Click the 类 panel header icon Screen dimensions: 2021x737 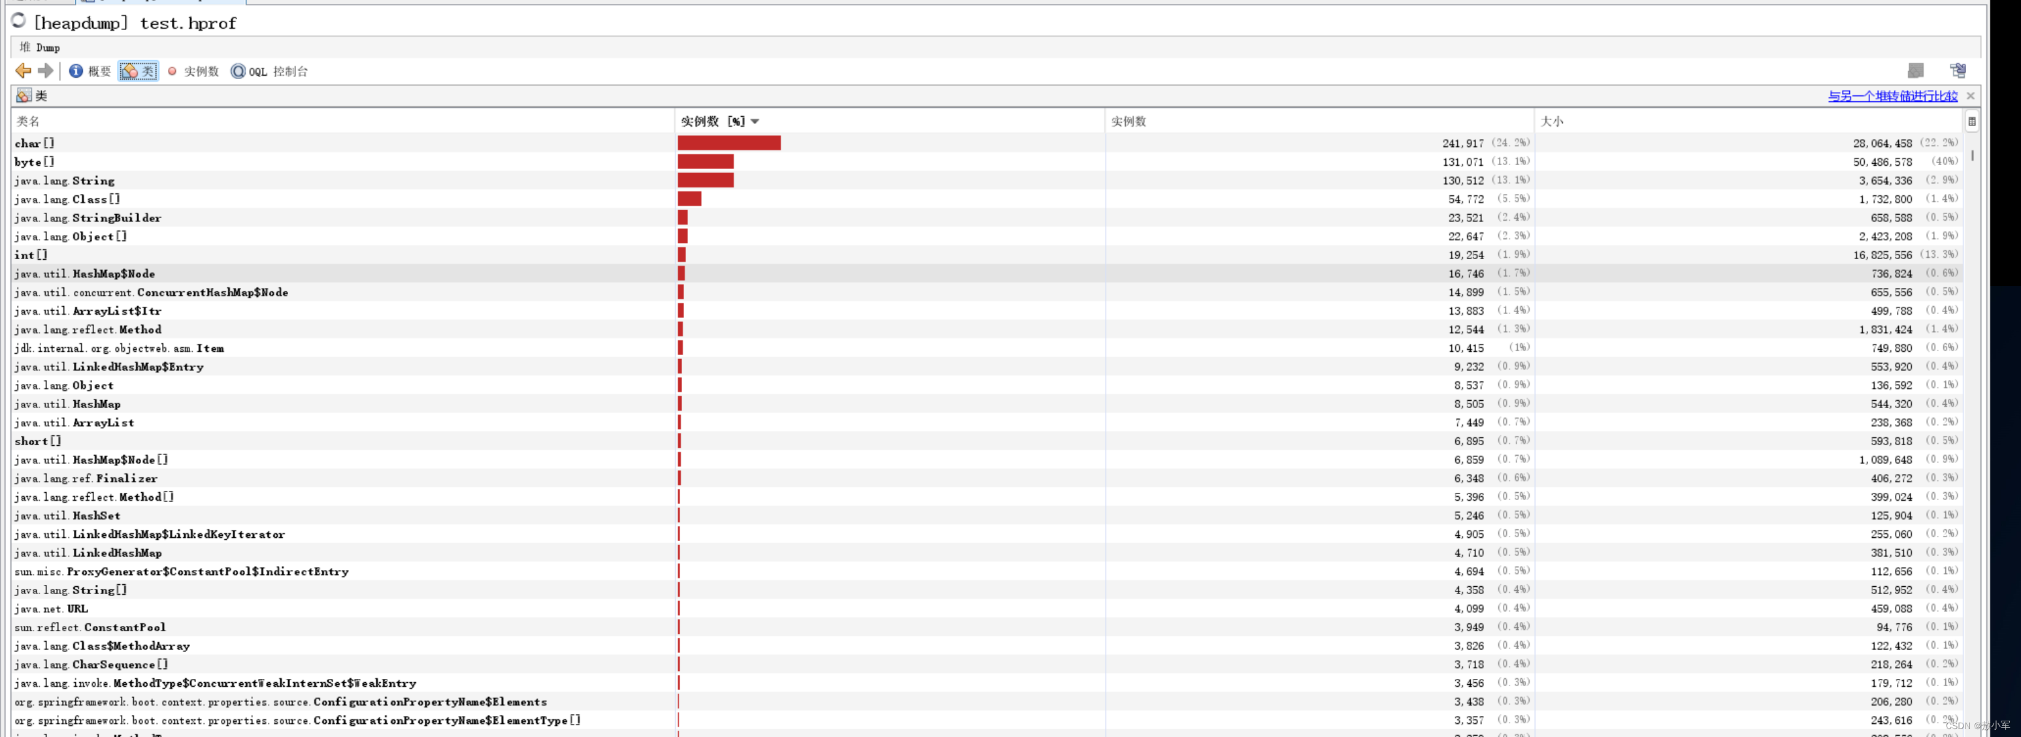[24, 96]
